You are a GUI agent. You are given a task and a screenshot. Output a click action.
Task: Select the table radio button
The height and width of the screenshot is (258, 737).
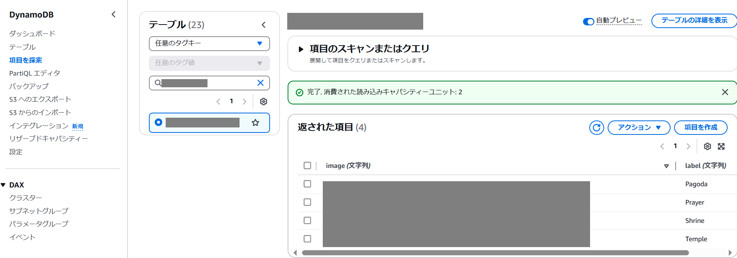158,122
